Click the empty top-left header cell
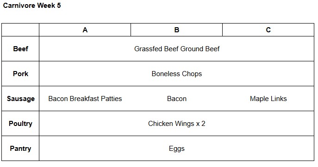The width and height of the screenshot is (318, 167). click(20, 30)
